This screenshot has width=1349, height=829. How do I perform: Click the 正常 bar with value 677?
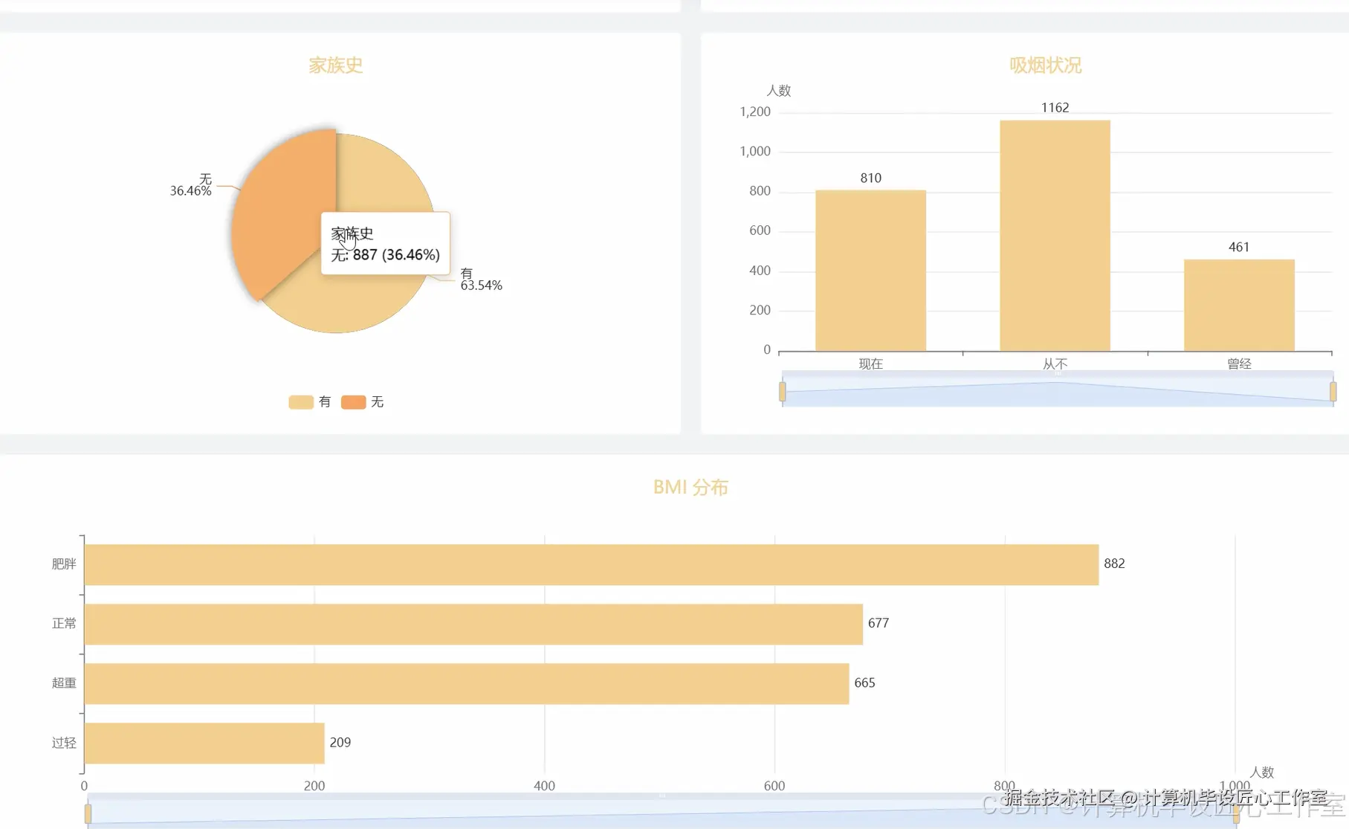pyautogui.click(x=473, y=625)
